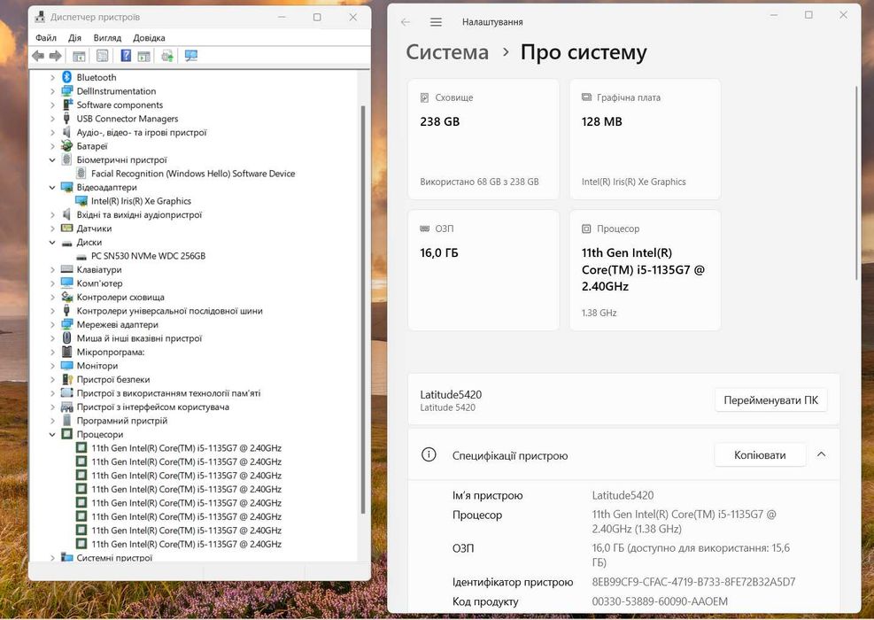Toggle the action pane toolbar icon
This screenshot has height=620, width=874.
pos(143,56)
